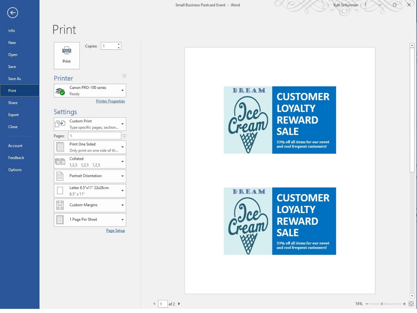Open the Printer Properties link

110,101
